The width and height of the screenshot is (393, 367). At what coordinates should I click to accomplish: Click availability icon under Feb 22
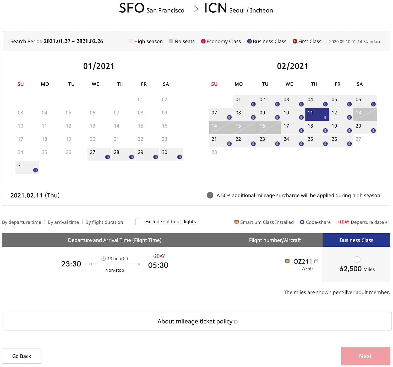click(253, 144)
